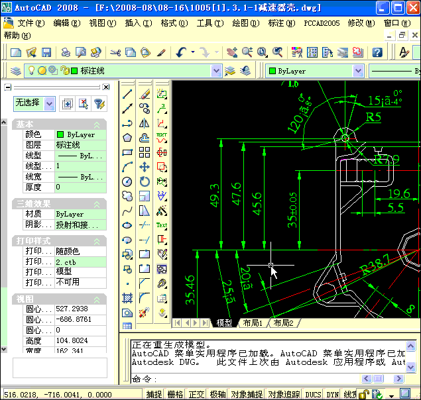This screenshot has width=421, height=400.
Task: Open the PCCAD2005 menu
Action: tap(322, 23)
